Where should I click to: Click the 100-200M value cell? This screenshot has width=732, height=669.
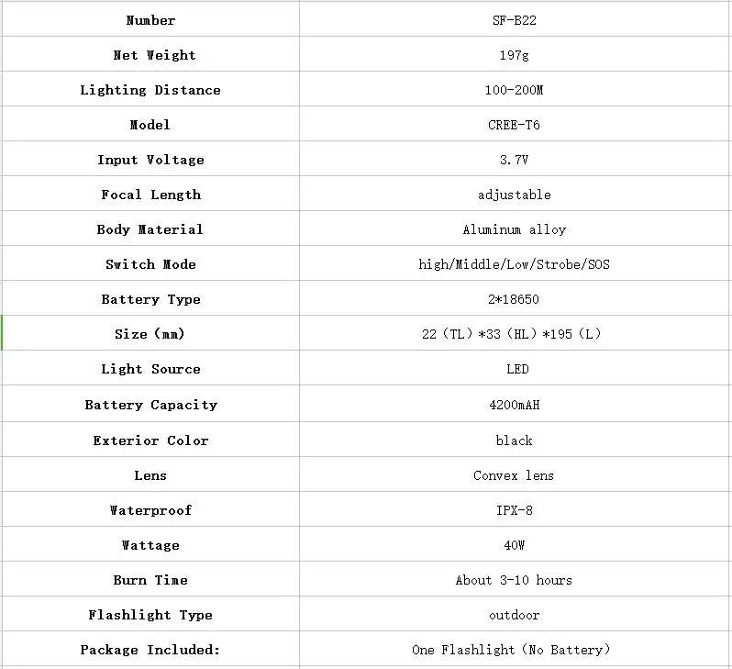click(x=514, y=89)
